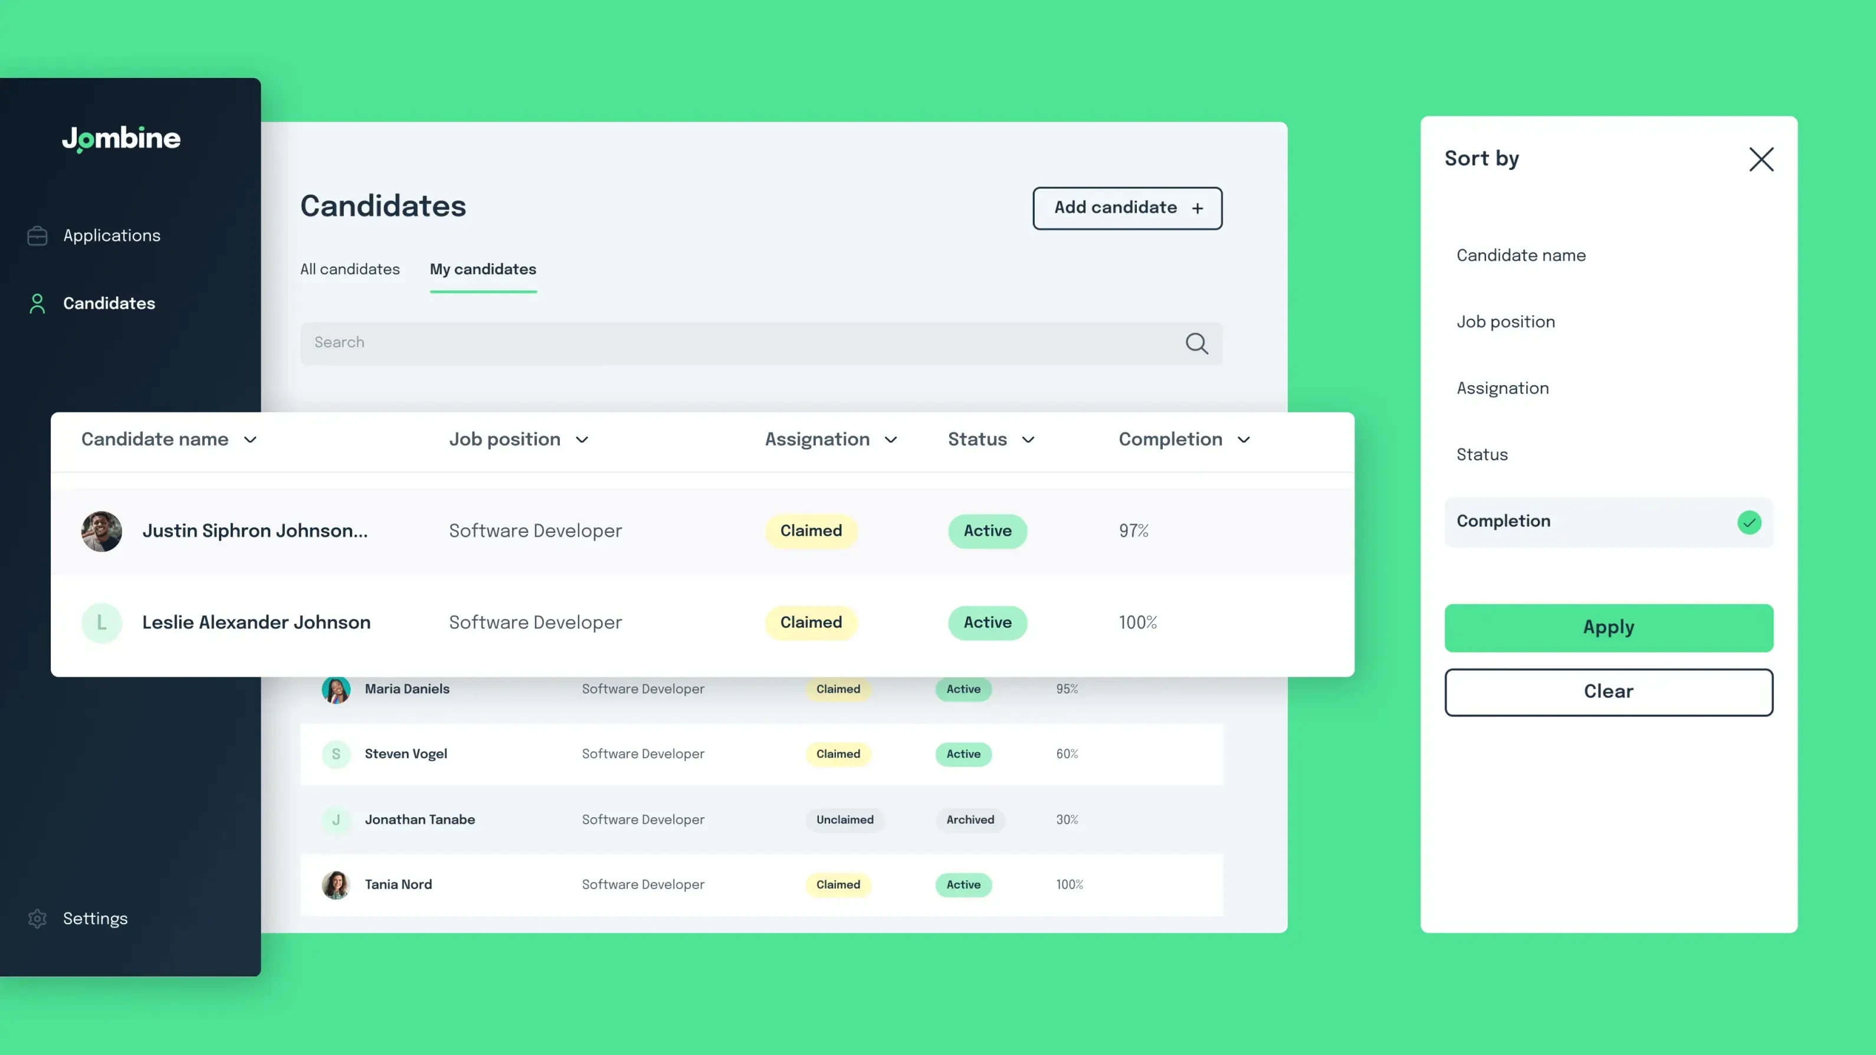Screen dimensions: 1876x1055
Task: Clear the current sort selection
Action: tap(1608, 692)
